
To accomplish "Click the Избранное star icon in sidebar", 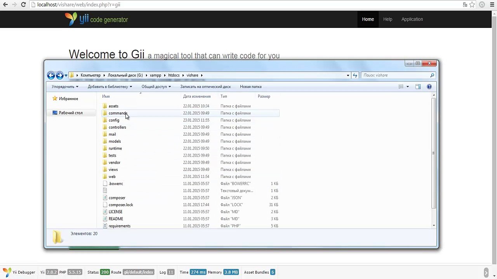I will [55, 99].
